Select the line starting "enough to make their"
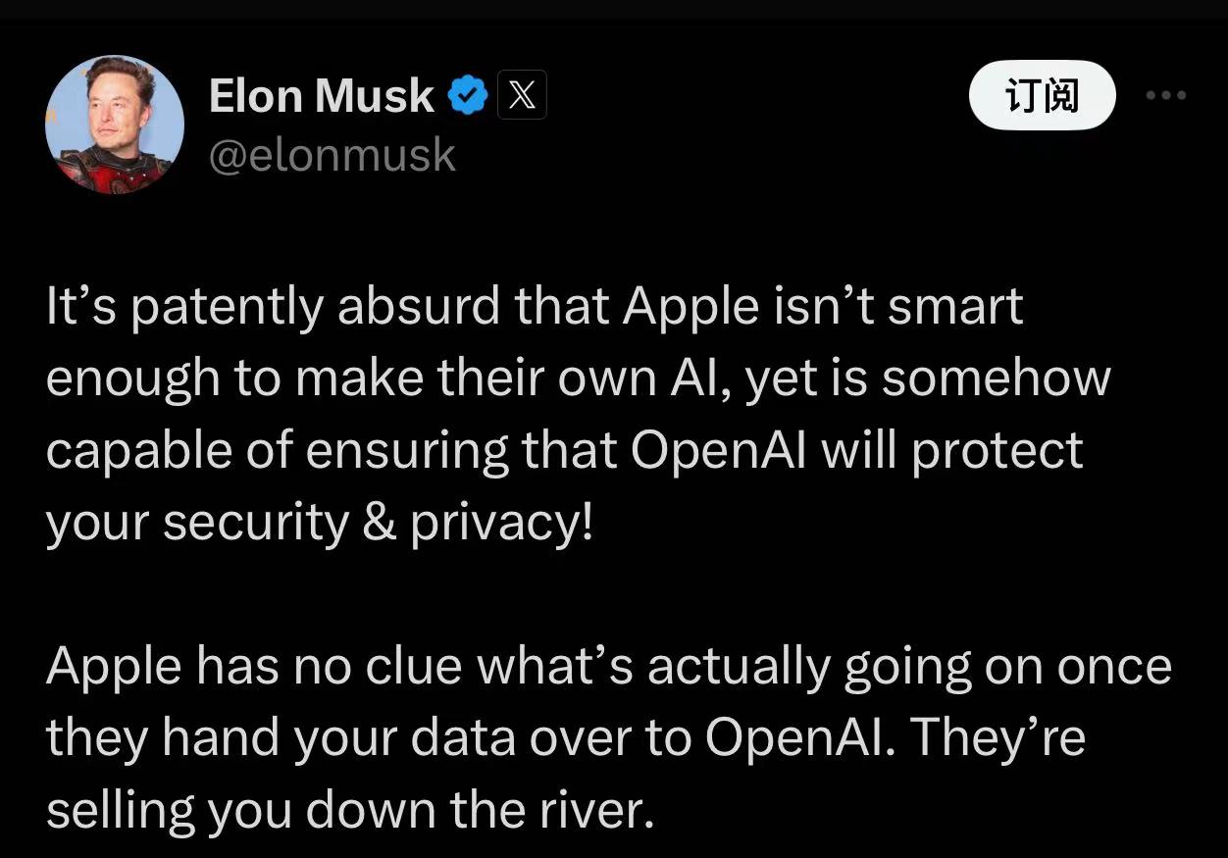 coord(578,379)
